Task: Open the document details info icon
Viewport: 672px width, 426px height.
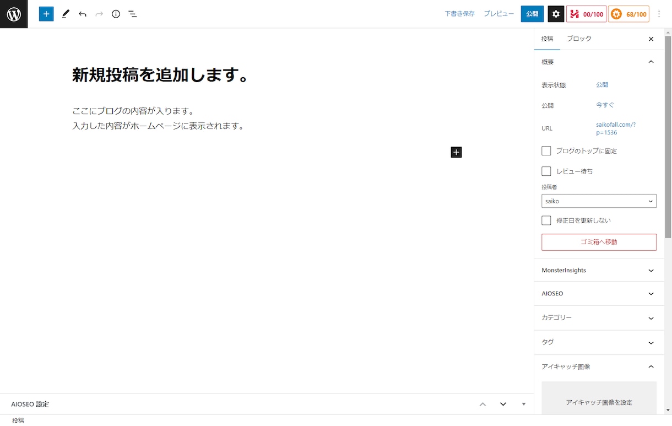Action: click(x=116, y=14)
